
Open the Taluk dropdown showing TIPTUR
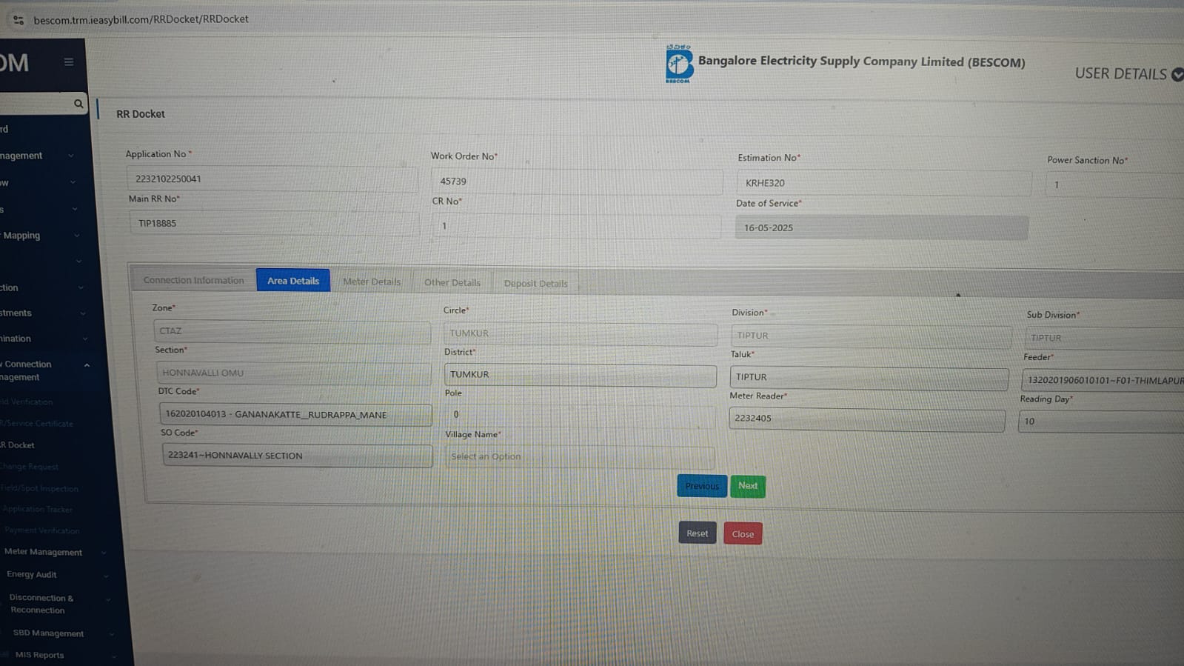coord(869,377)
